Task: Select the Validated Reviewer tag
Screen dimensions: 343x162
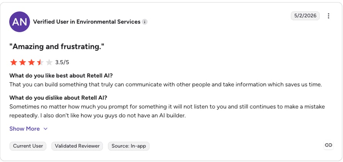Action: (x=77, y=146)
